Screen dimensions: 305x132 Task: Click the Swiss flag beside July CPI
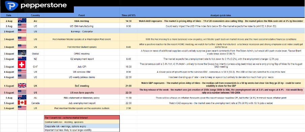coord(22,65)
